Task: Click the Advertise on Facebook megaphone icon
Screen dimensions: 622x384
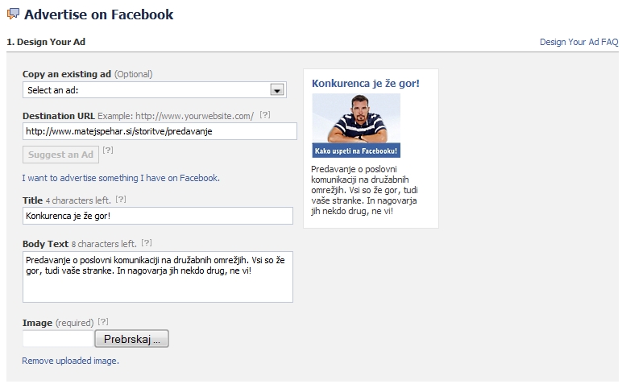Action: (13, 14)
